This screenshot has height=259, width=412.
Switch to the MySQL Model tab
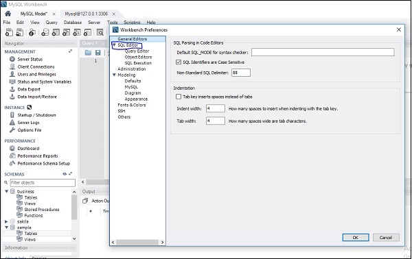click(x=34, y=14)
